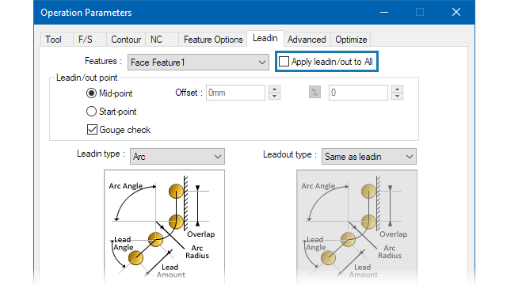Image resolution: width=507 pixels, height=285 pixels.
Task: Uncheck the Gouge check checkbox
Action: [92, 130]
